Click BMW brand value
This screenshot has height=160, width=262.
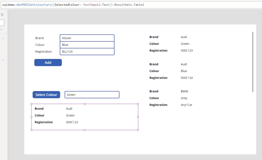pos(184,91)
